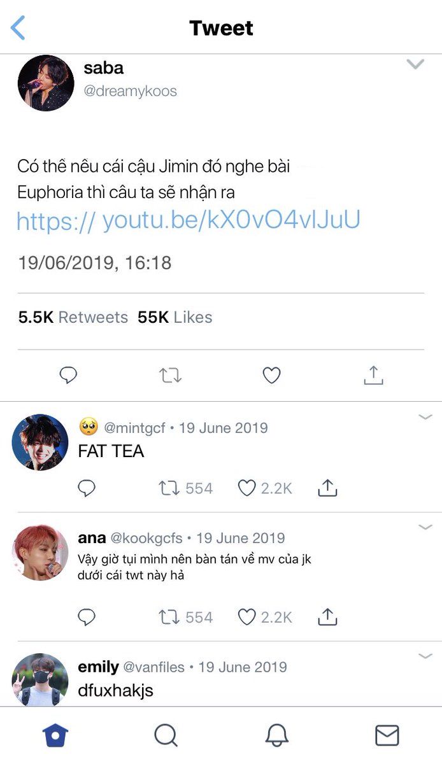The image size is (442, 764).
Task: Go back using the blue arrow
Action: click(18, 28)
